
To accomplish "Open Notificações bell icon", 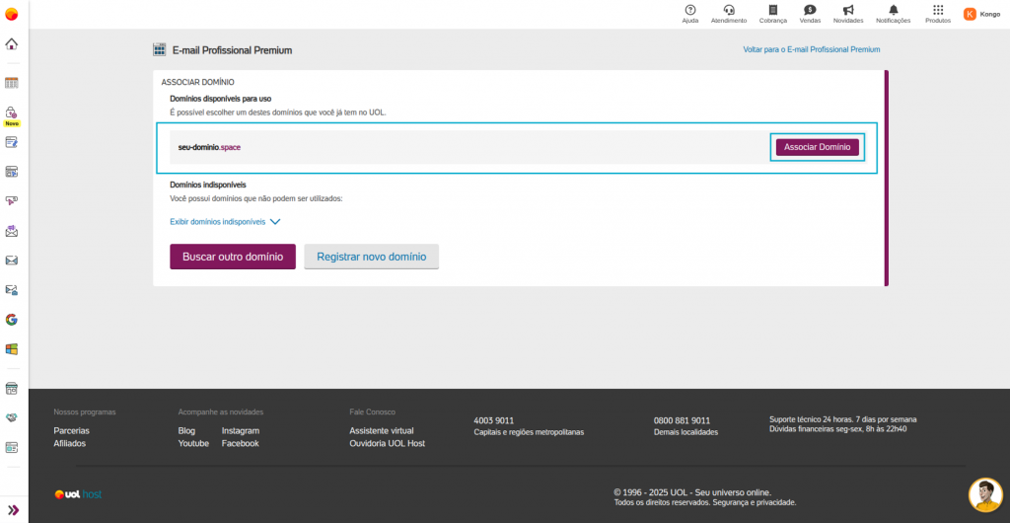I will pyautogui.click(x=893, y=14).
